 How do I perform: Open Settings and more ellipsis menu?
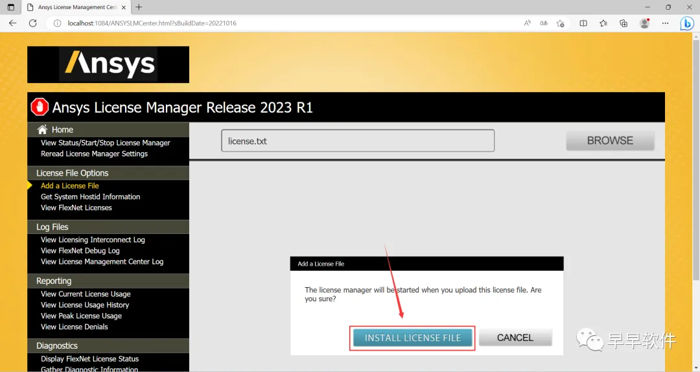click(x=665, y=23)
